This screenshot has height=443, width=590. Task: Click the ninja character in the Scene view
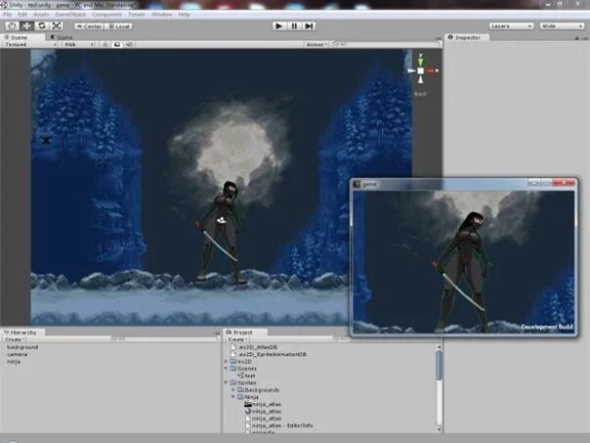pos(221,233)
